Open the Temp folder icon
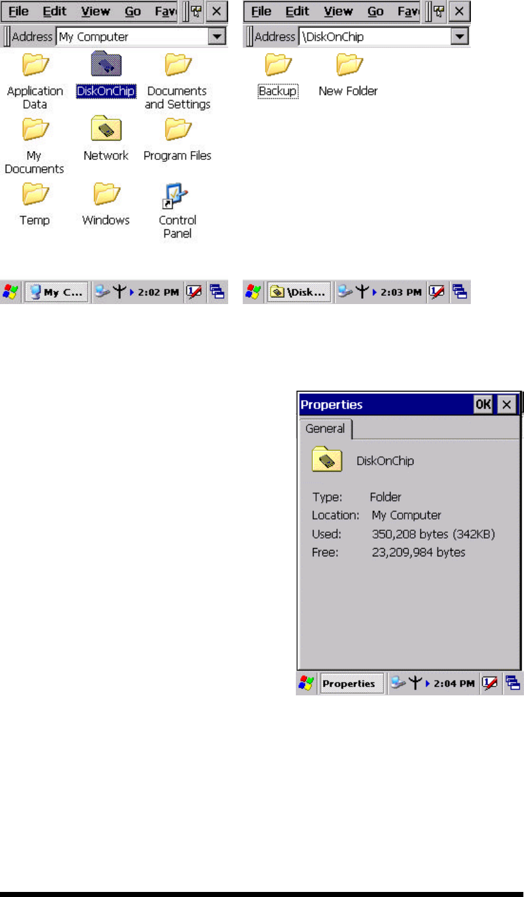 point(35,194)
